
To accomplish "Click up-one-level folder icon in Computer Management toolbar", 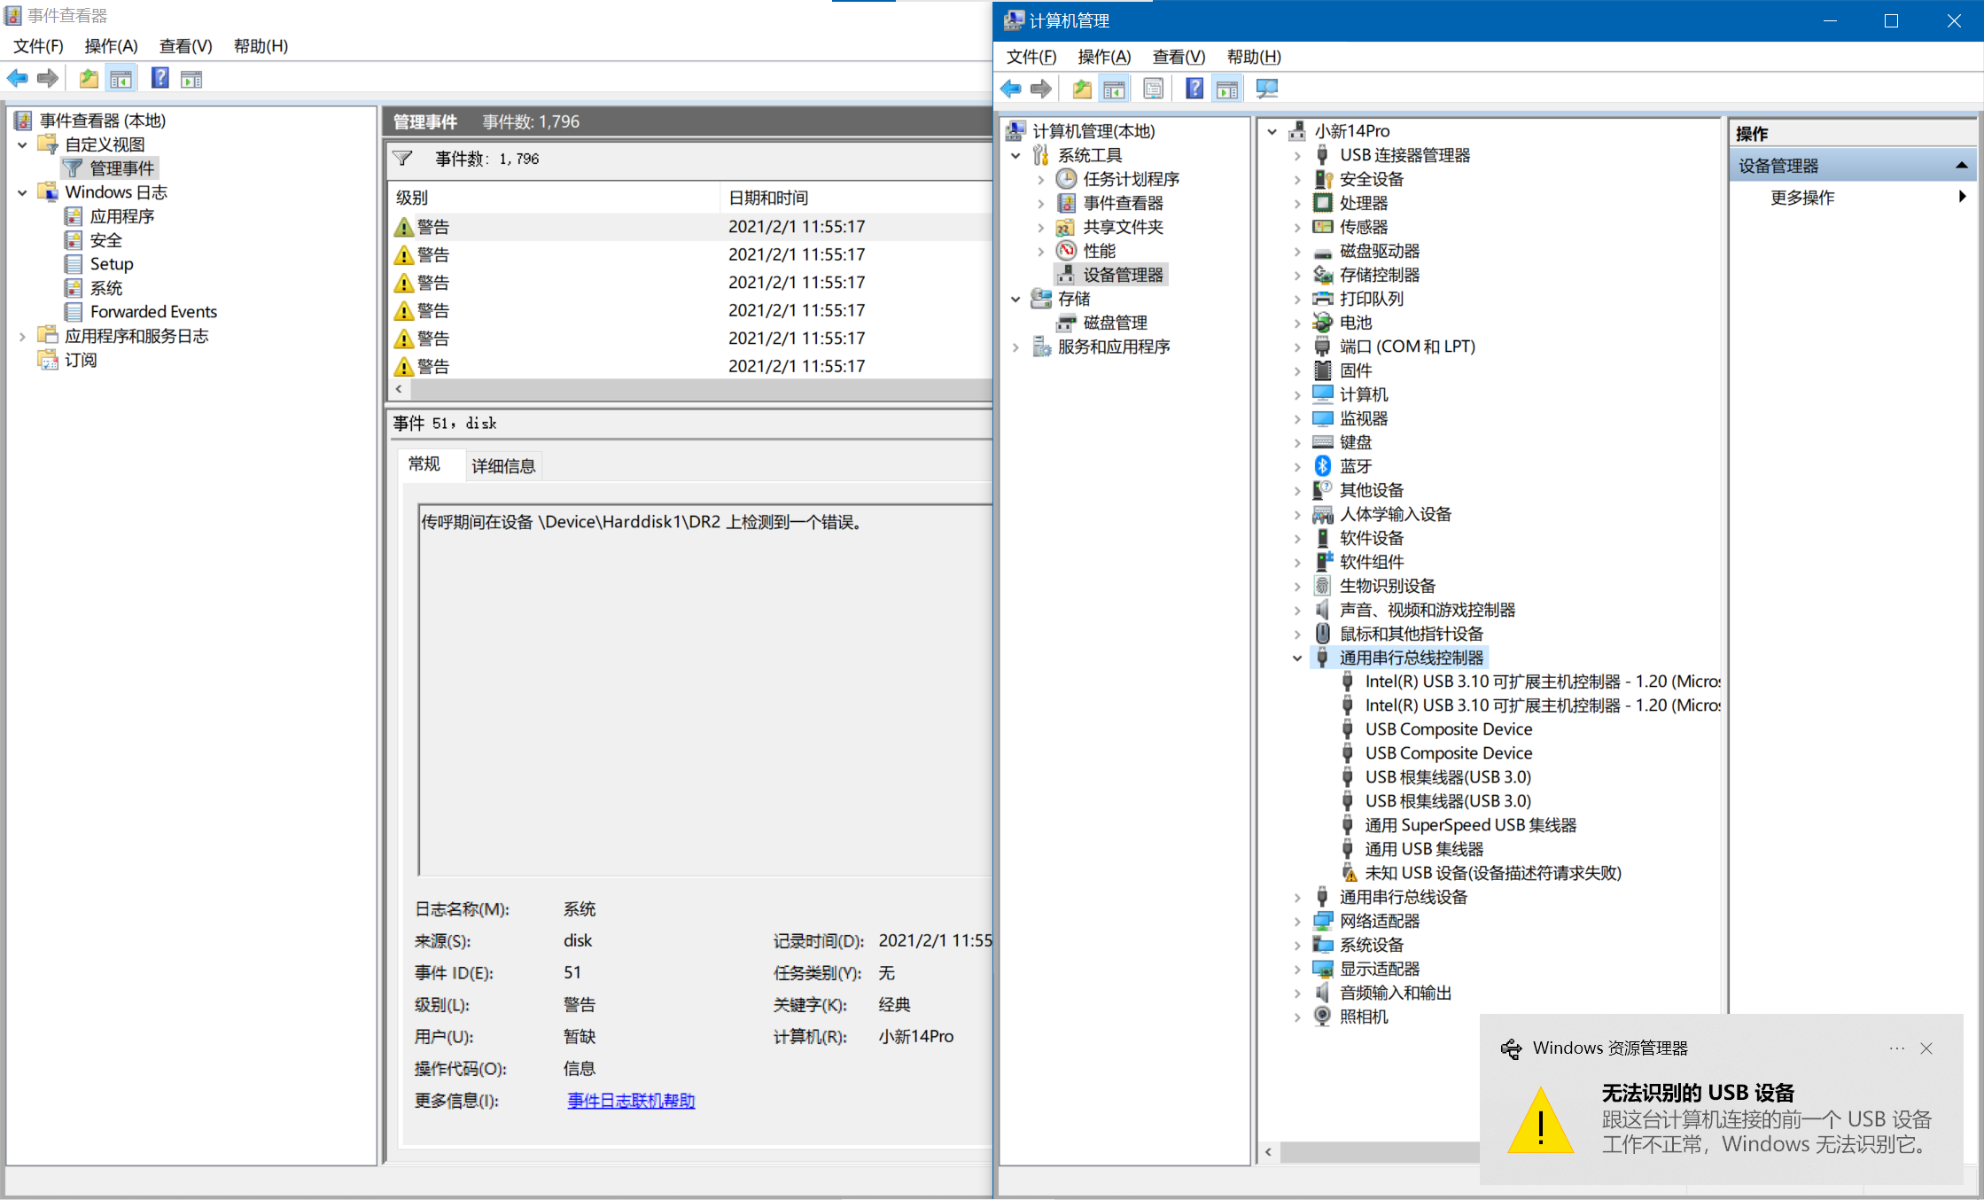I will click(x=1081, y=89).
